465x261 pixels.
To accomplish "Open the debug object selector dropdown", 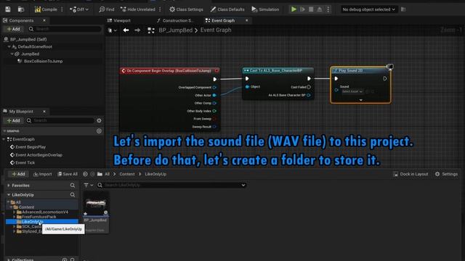I will click(368, 9).
